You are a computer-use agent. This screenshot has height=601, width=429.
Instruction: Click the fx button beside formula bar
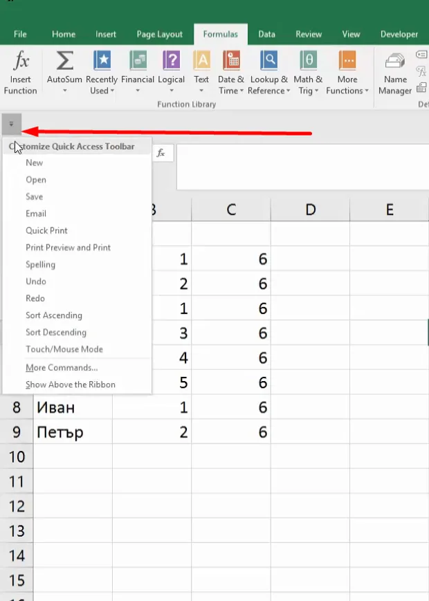(x=161, y=153)
